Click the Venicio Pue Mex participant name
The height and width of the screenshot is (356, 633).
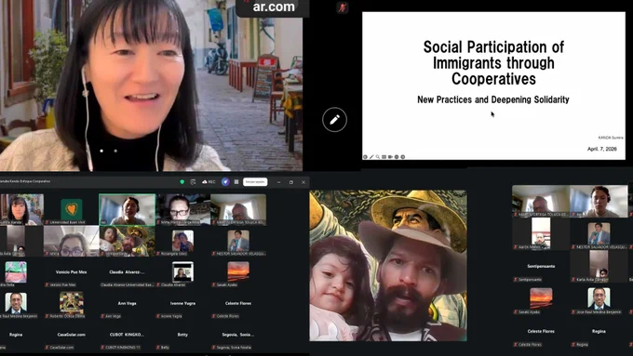tap(71, 272)
